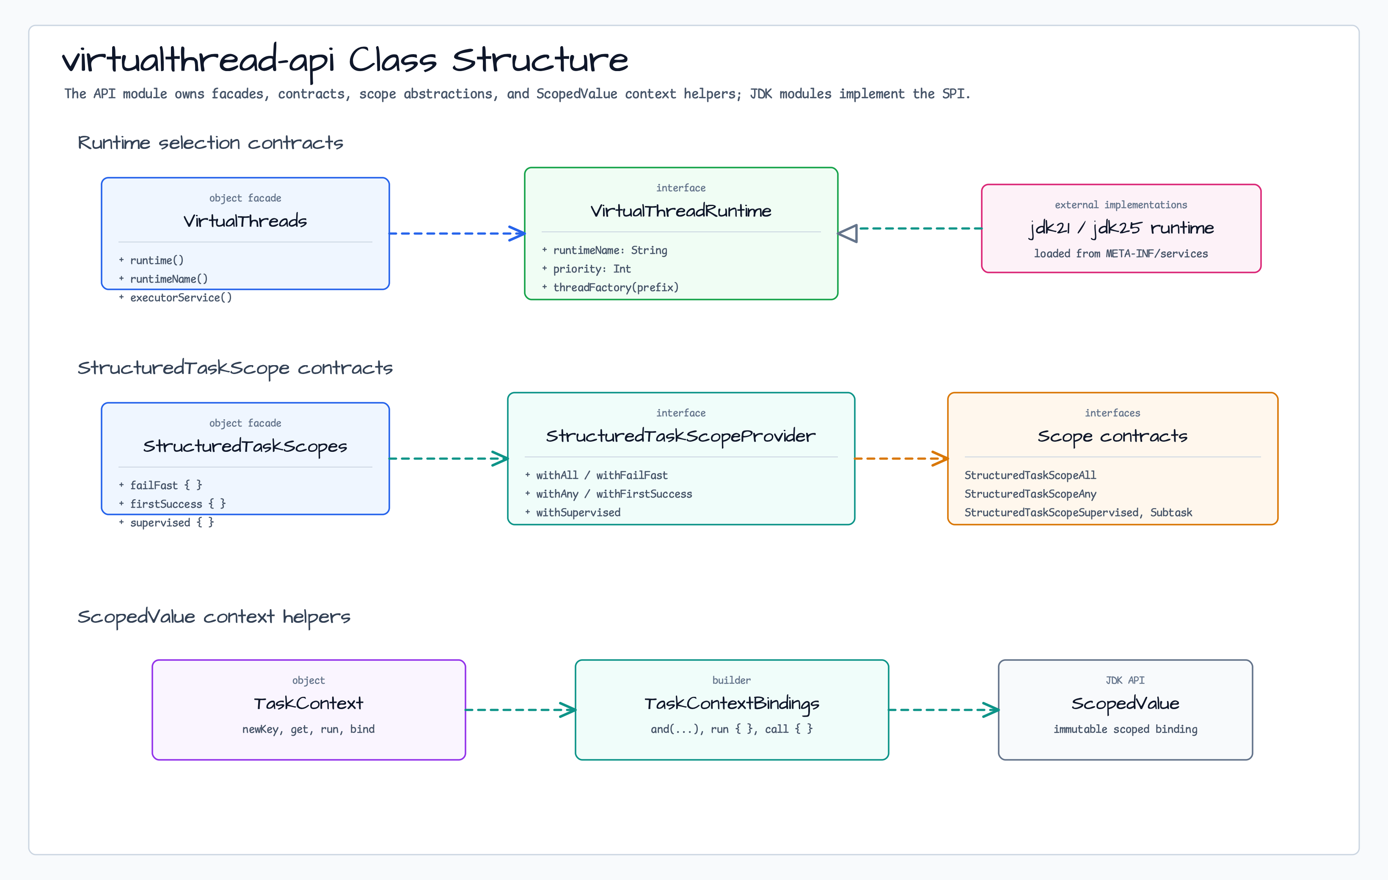Image resolution: width=1388 pixels, height=880 pixels.
Task: Click the 'interface' label above VirtualThreadRuntime
Action: pos(681,188)
